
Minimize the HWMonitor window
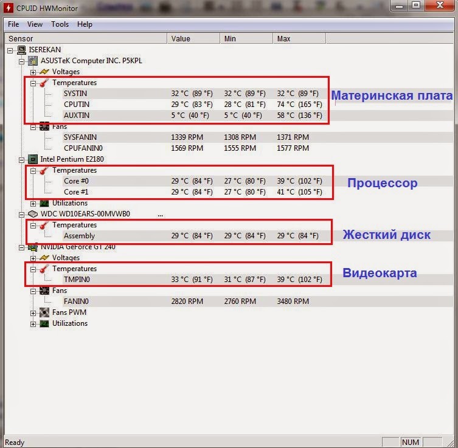pyautogui.click(x=399, y=6)
